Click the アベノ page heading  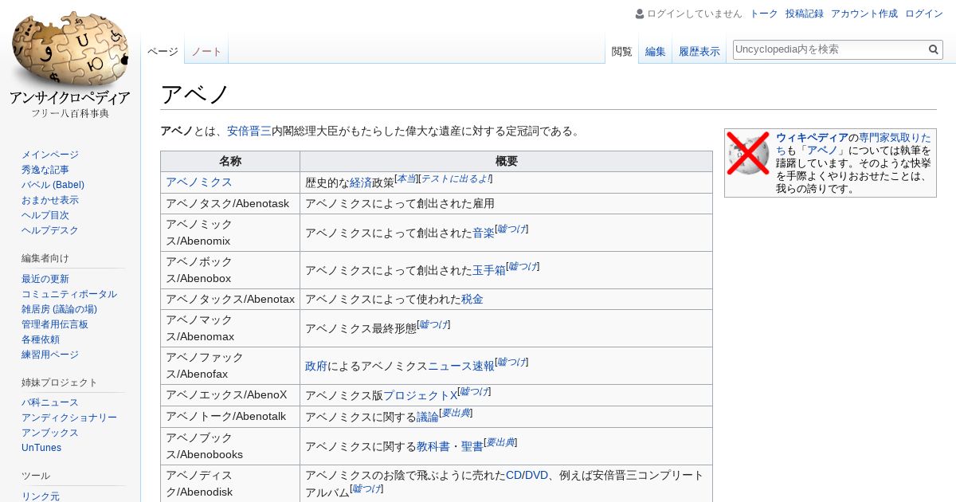tap(195, 94)
